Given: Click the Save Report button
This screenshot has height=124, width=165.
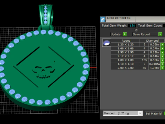Looking at the screenshot, I should pos(145,34).
